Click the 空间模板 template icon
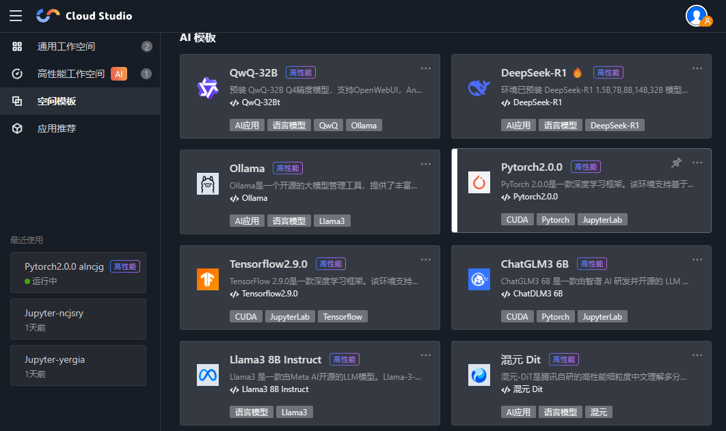Screen dimensions: 726x431 coord(17,101)
